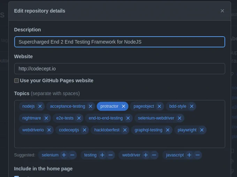Select the selenium-webdriver topic label
This screenshot has width=237, height=177.
(x=156, y=118)
